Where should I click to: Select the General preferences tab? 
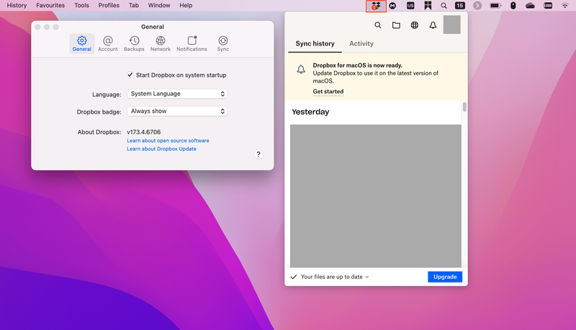pos(81,44)
